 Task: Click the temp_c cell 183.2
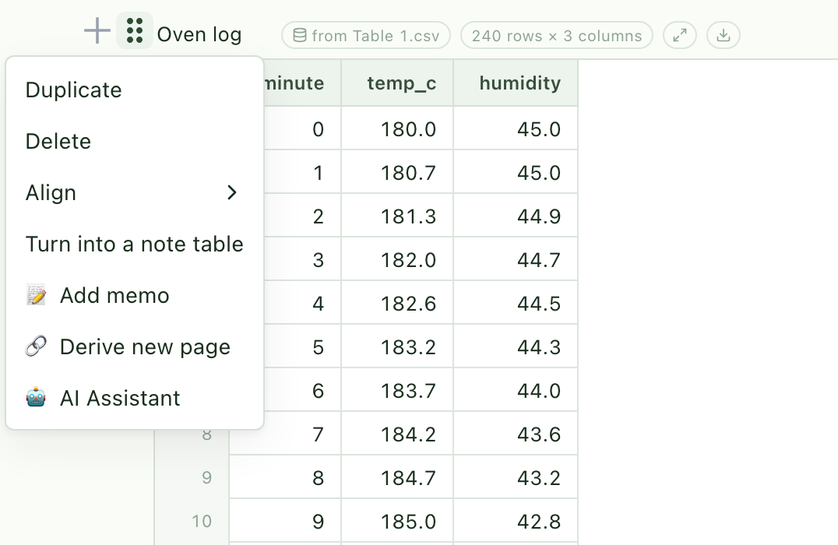click(397, 346)
